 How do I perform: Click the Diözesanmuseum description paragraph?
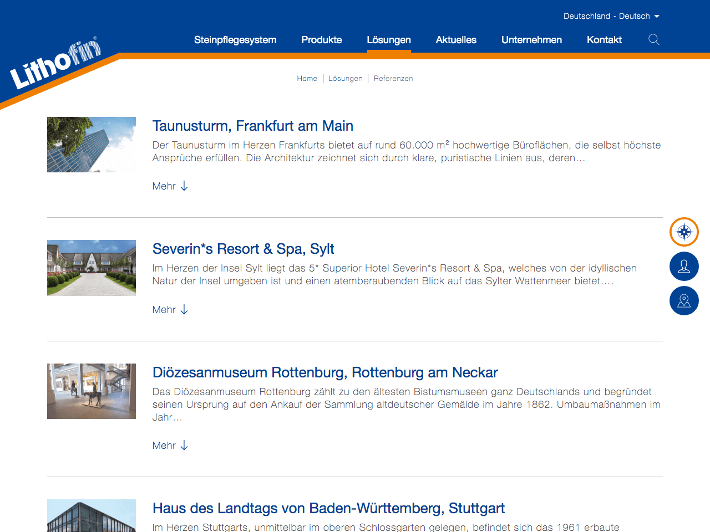(407, 405)
